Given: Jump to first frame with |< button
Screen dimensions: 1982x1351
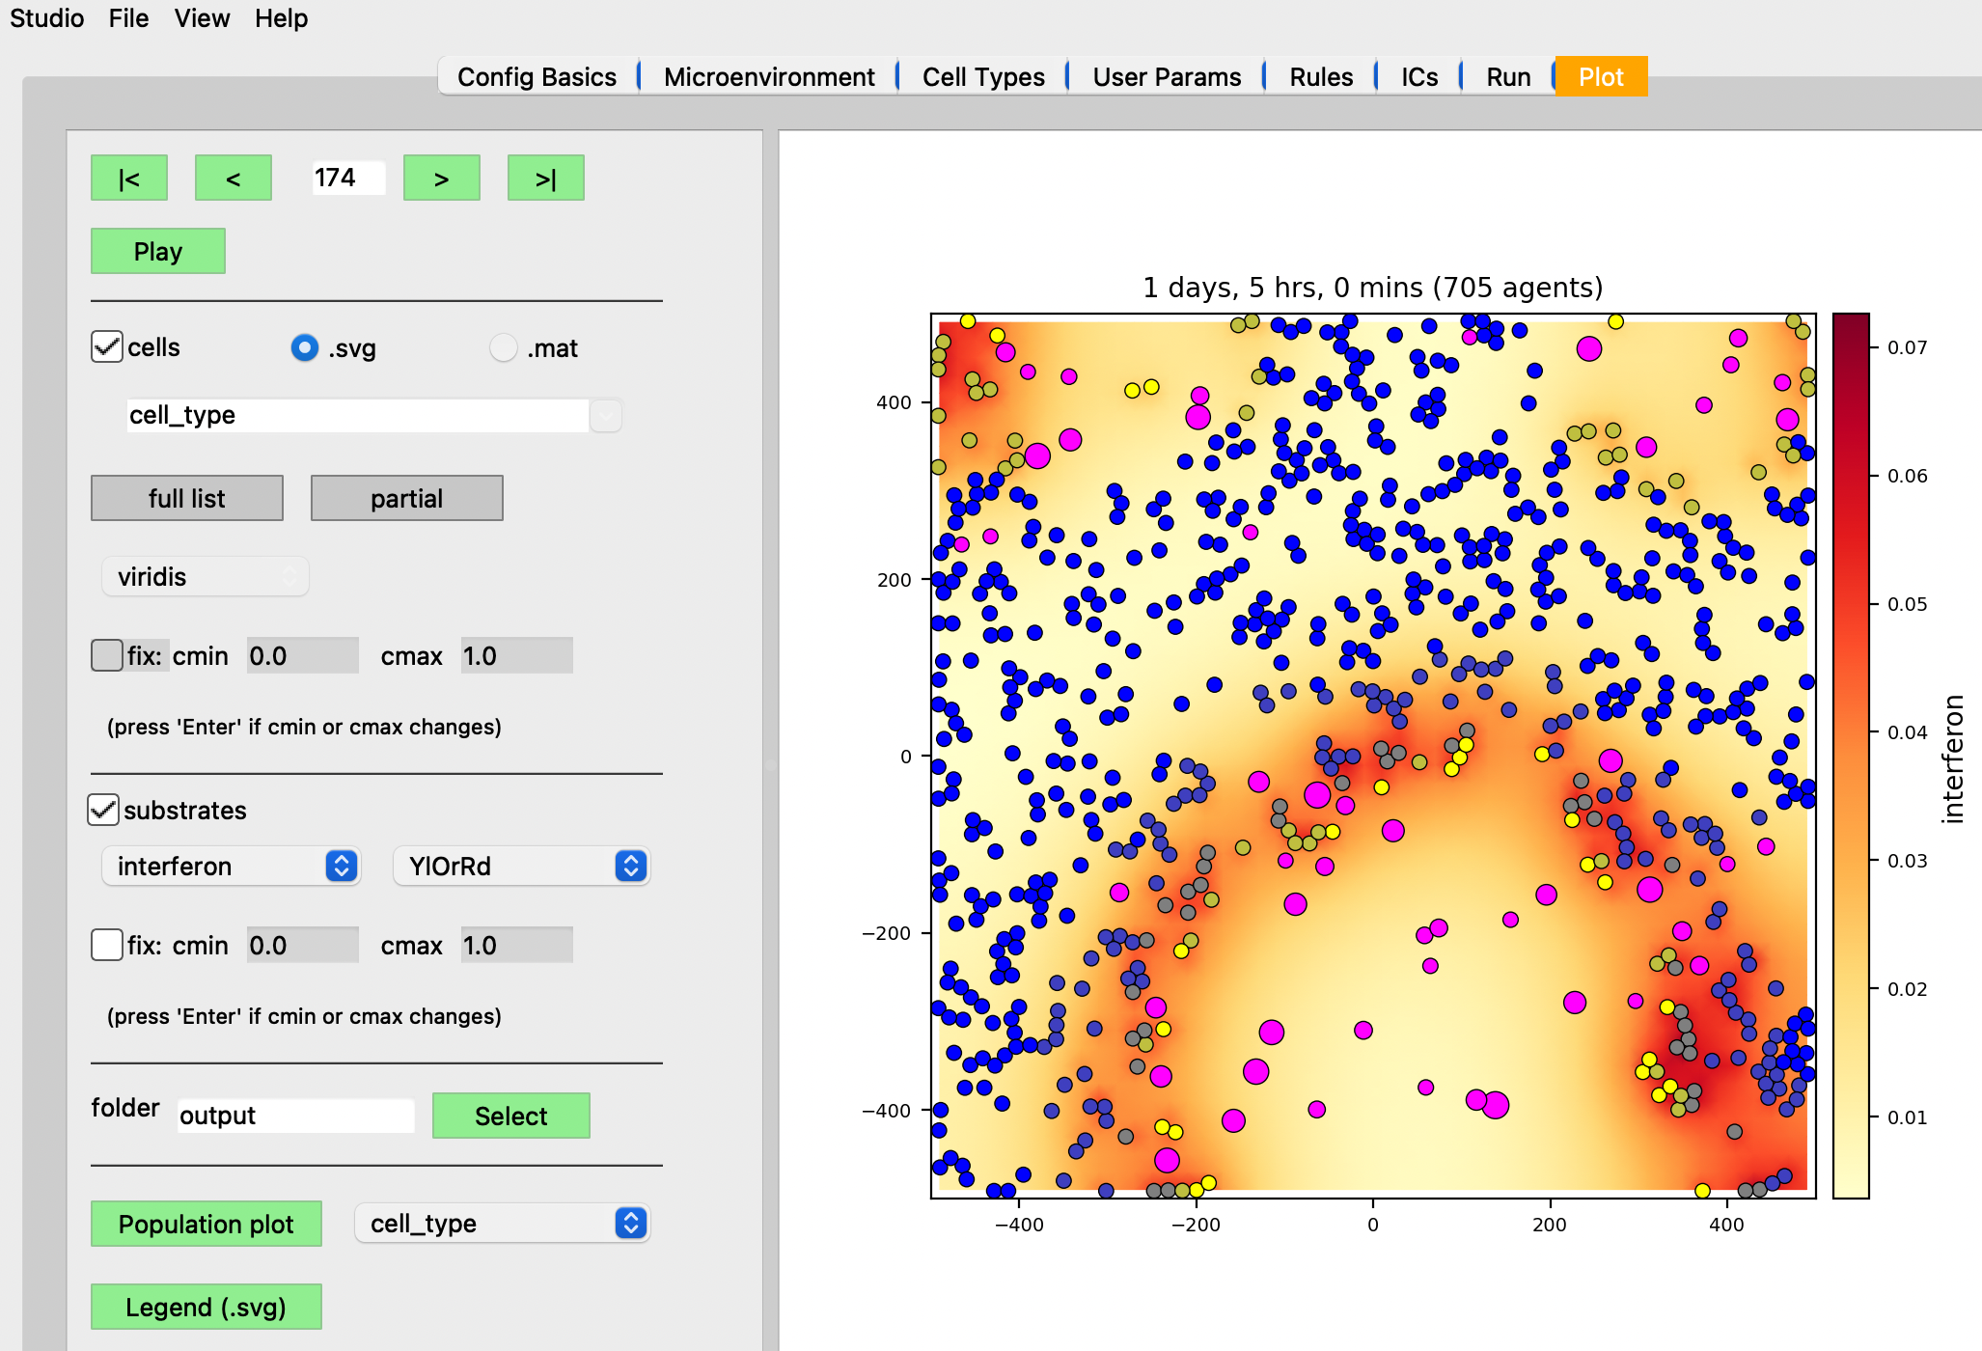Looking at the screenshot, I should (129, 179).
